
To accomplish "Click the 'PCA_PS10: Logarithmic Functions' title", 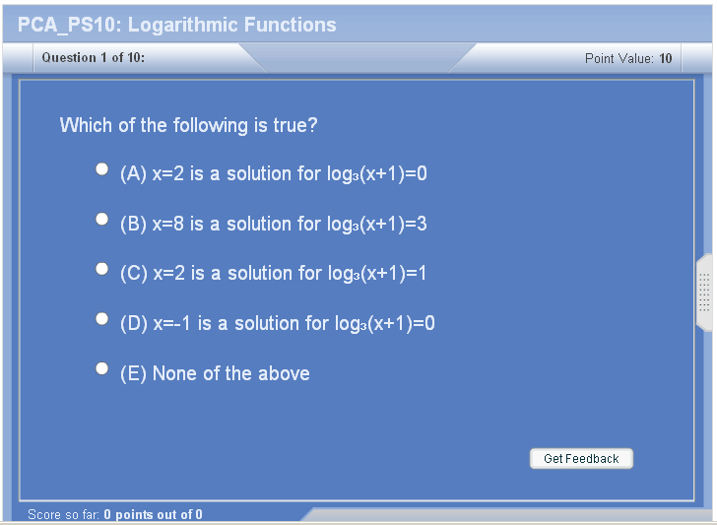I will (x=177, y=25).
